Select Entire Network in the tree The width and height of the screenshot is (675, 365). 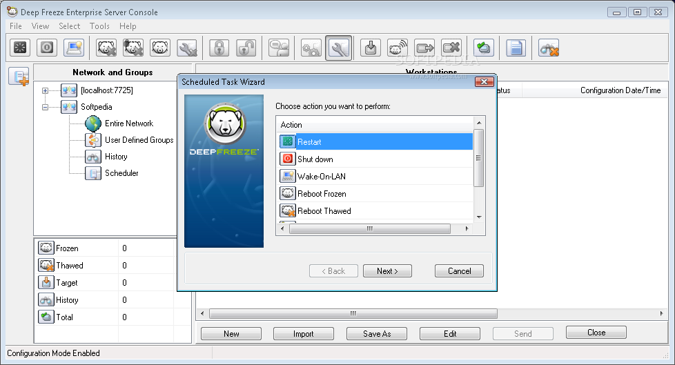(128, 123)
